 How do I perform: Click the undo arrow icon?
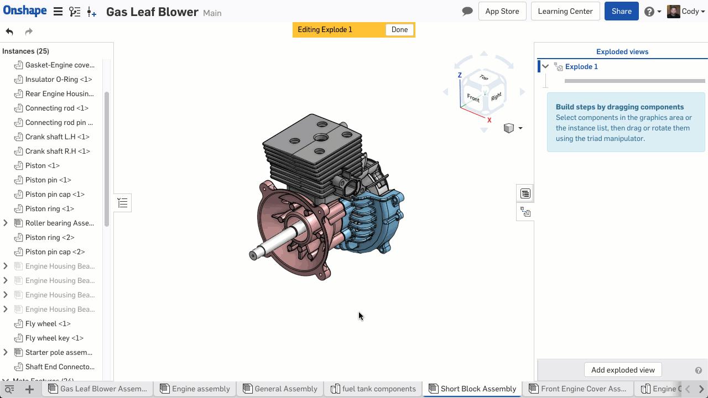[9, 32]
